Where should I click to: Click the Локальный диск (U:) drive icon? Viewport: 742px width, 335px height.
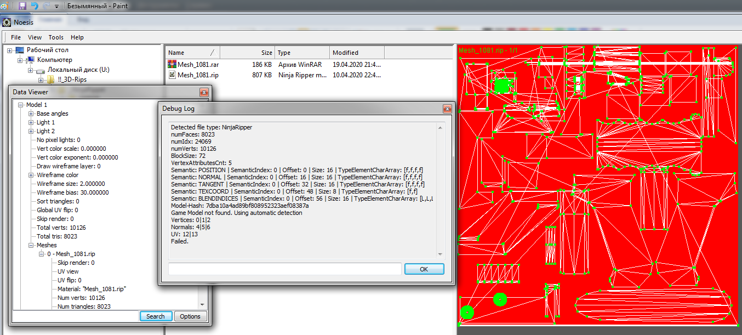40,70
